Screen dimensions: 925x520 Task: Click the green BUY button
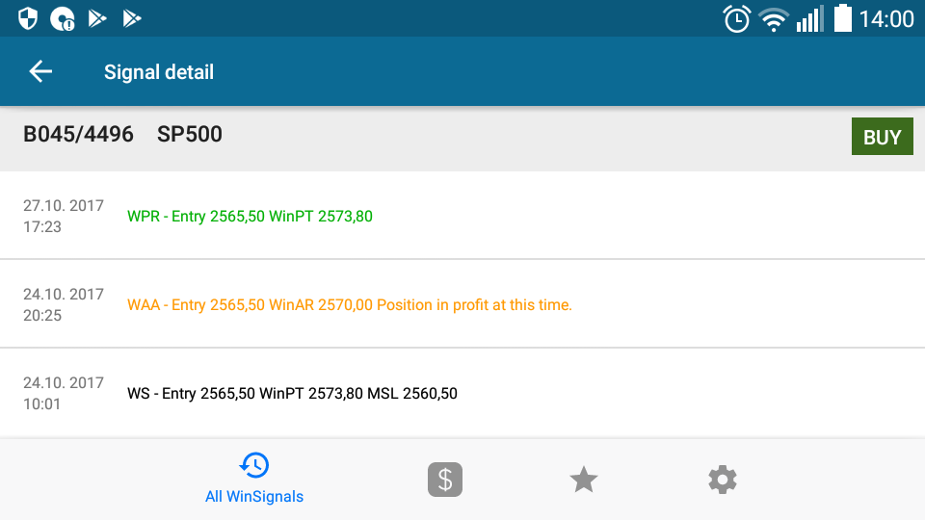(882, 137)
